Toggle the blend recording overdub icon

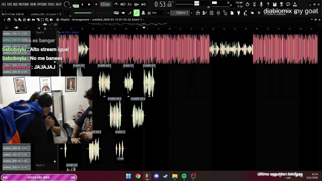[137, 4]
